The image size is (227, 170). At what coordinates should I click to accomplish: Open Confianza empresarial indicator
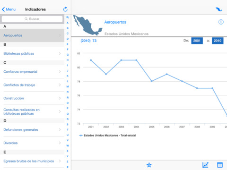tap(32, 72)
